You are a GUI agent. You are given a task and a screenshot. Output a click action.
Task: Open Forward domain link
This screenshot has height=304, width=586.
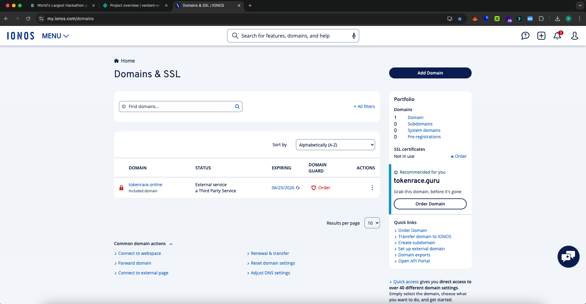click(x=135, y=263)
